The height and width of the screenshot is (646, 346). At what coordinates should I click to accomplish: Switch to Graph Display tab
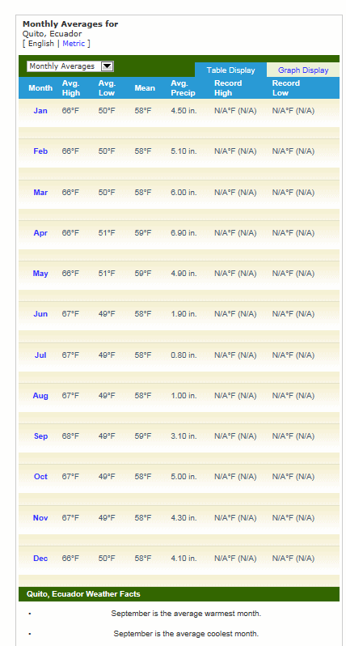(303, 70)
